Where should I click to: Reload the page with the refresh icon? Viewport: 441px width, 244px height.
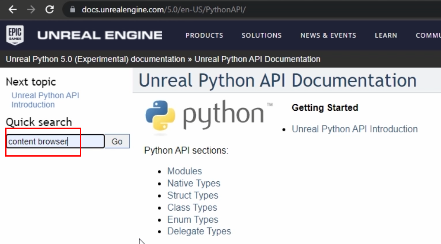tap(49, 10)
